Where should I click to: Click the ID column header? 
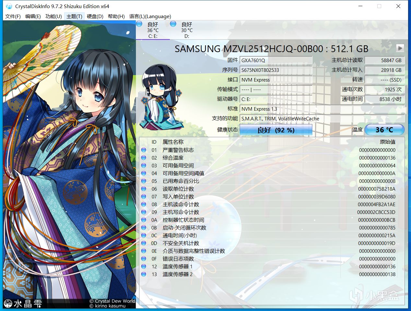pyautogui.click(x=154, y=142)
